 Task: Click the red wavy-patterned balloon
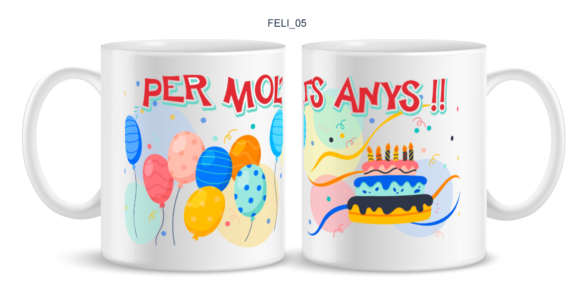pos(158,179)
